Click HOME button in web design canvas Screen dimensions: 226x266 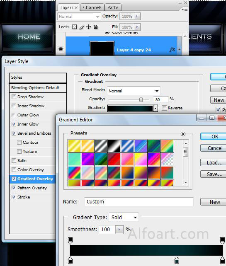coord(27,38)
